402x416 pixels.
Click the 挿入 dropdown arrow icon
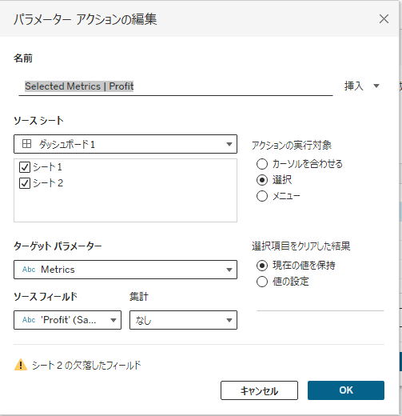(x=376, y=86)
